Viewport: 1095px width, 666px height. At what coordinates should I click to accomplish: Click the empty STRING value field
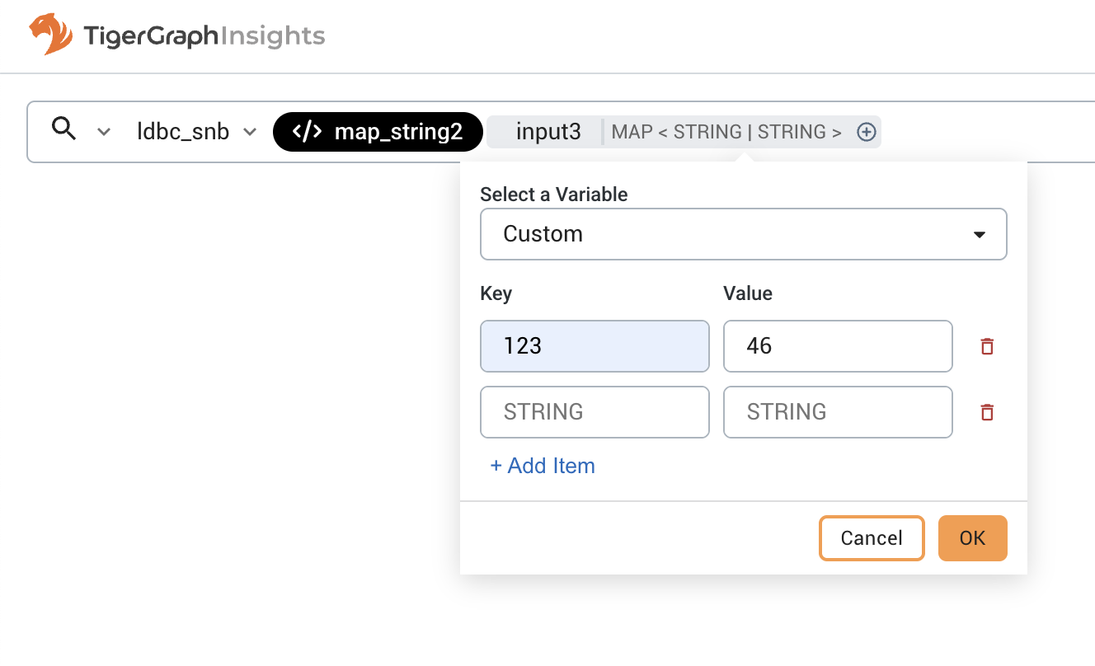[x=838, y=411]
